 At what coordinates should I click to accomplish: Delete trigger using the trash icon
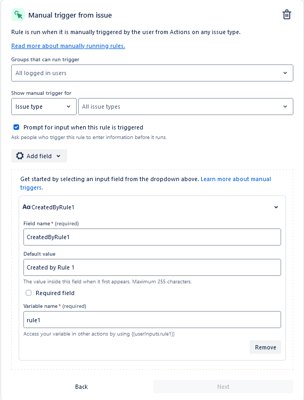[286, 14]
